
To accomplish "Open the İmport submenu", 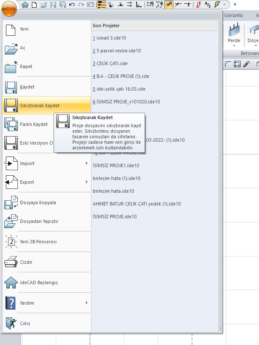I will pos(46,163).
